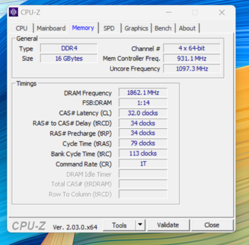
Task: Open the Bench tab
Action: [163, 28]
